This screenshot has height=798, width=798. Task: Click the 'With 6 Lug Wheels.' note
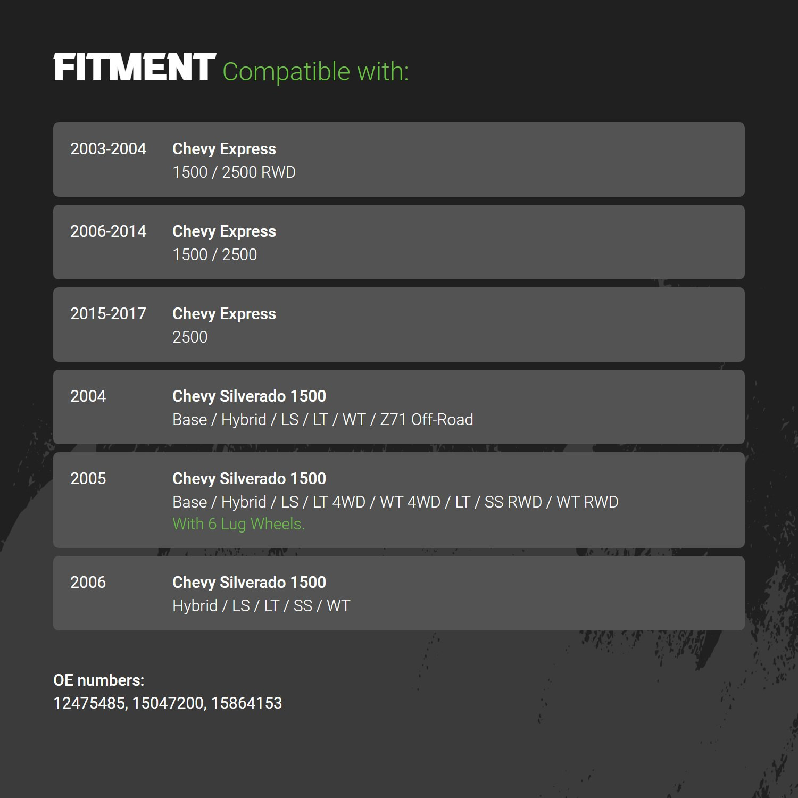238,524
